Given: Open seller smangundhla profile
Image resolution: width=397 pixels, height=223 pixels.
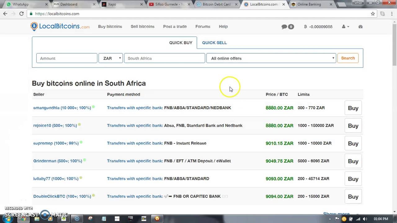Looking at the screenshot, I should click(x=62, y=108).
